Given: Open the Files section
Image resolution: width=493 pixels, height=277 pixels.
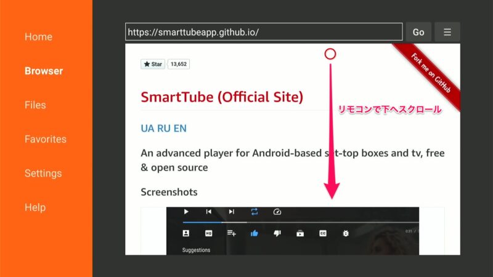Looking at the screenshot, I should point(35,105).
